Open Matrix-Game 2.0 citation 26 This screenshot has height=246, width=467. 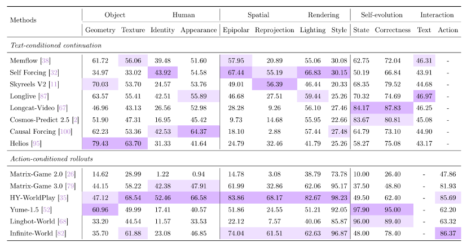pos(71,174)
